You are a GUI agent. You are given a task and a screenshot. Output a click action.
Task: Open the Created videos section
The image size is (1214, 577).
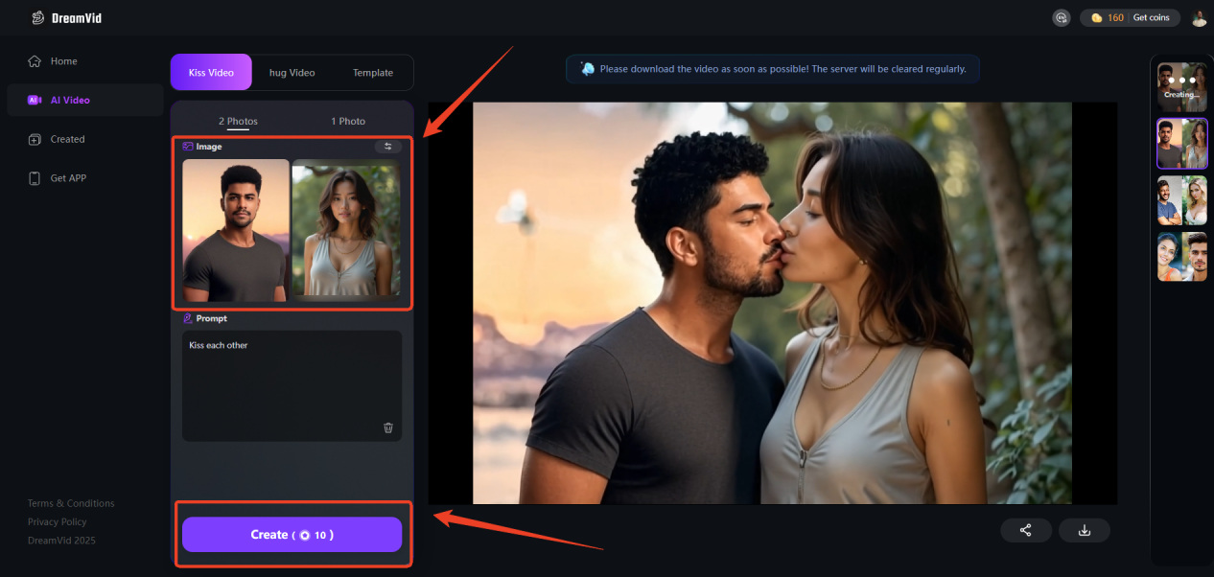tap(67, 139)
